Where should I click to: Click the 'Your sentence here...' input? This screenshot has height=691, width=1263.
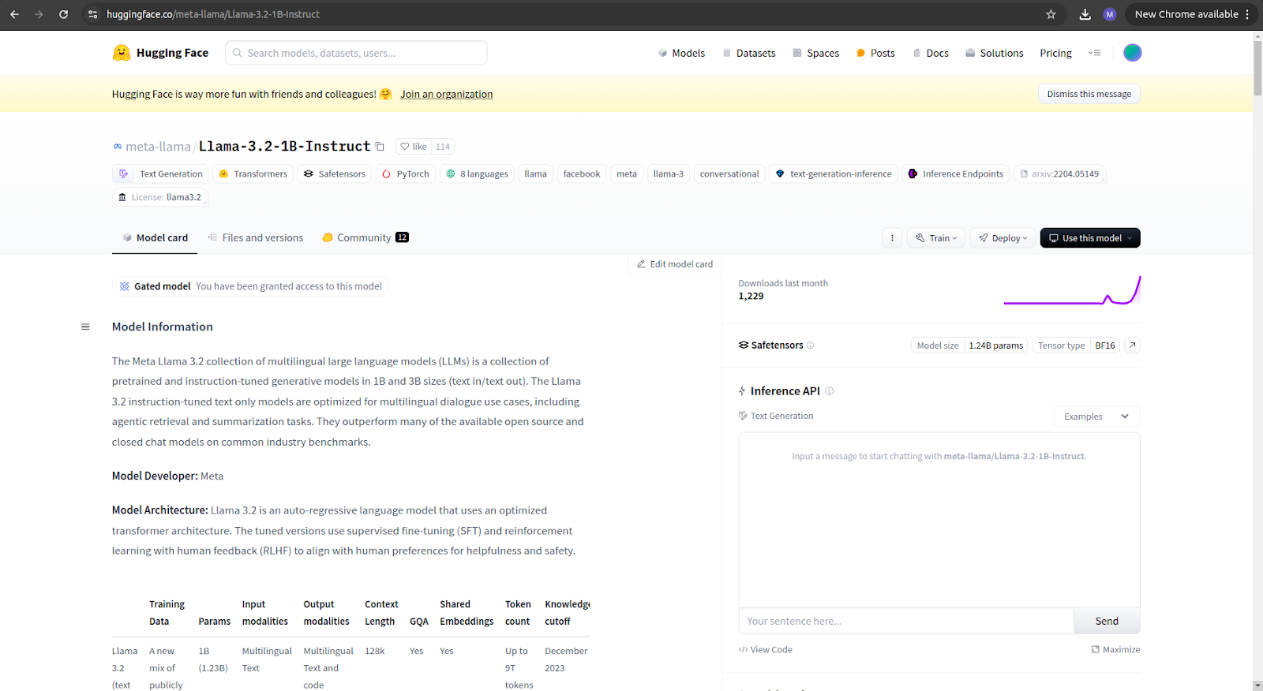[906, 622]
